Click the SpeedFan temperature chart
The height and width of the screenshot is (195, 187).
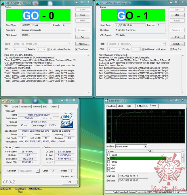(x=146, y=126)
